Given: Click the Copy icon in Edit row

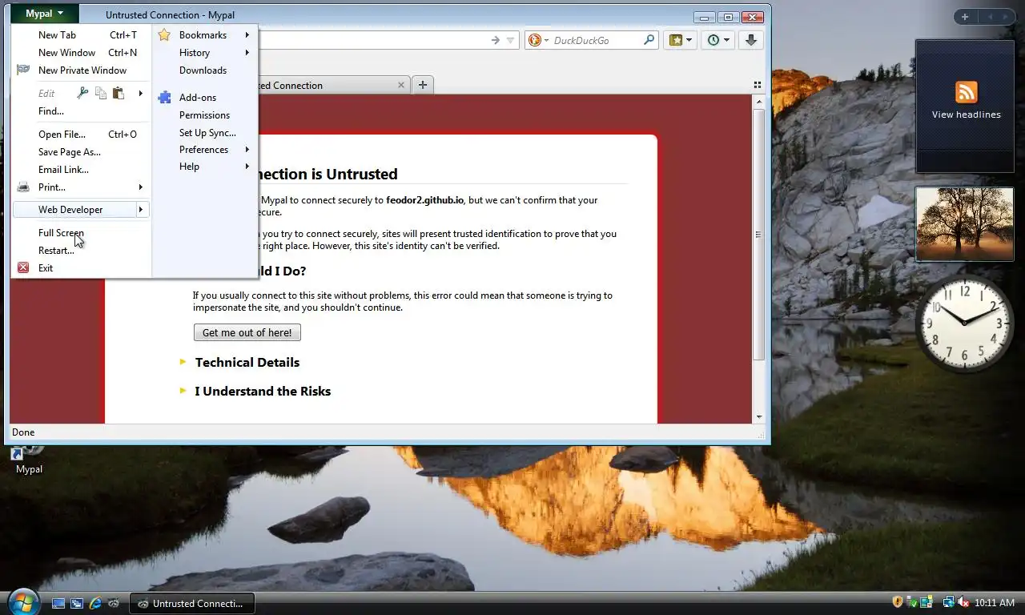Looking at the screenshot, I should tap(100, 94).
